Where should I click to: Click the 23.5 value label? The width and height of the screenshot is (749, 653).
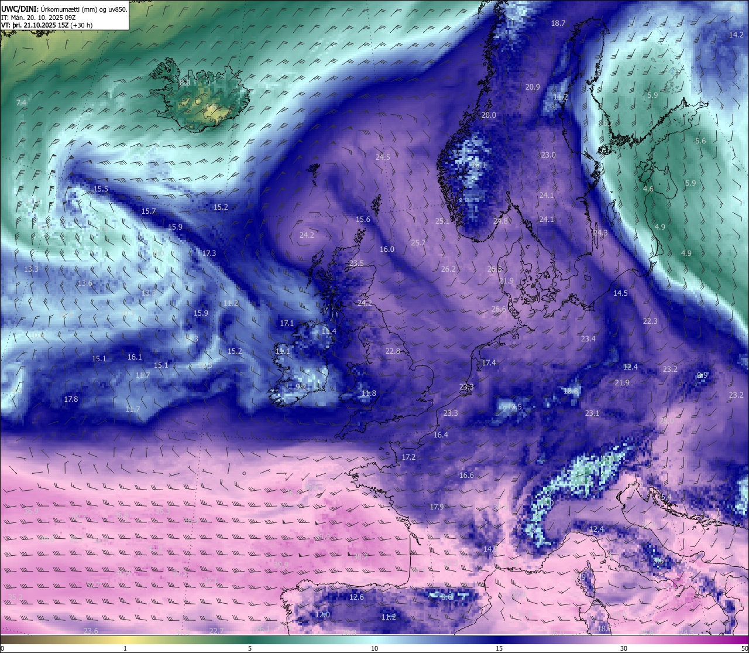click(x=356, y=264)
